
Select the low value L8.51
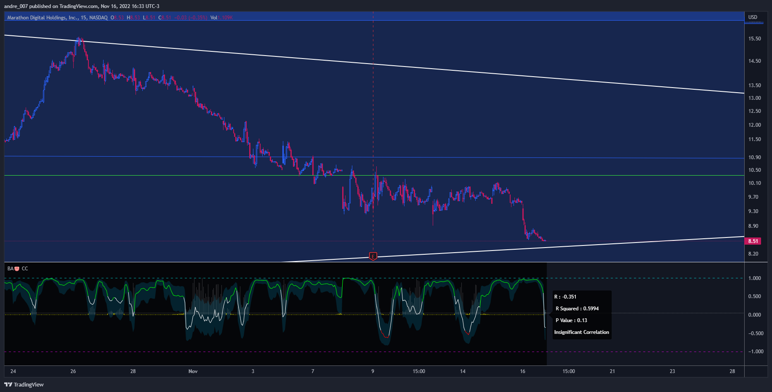click(x=149, y=18)
